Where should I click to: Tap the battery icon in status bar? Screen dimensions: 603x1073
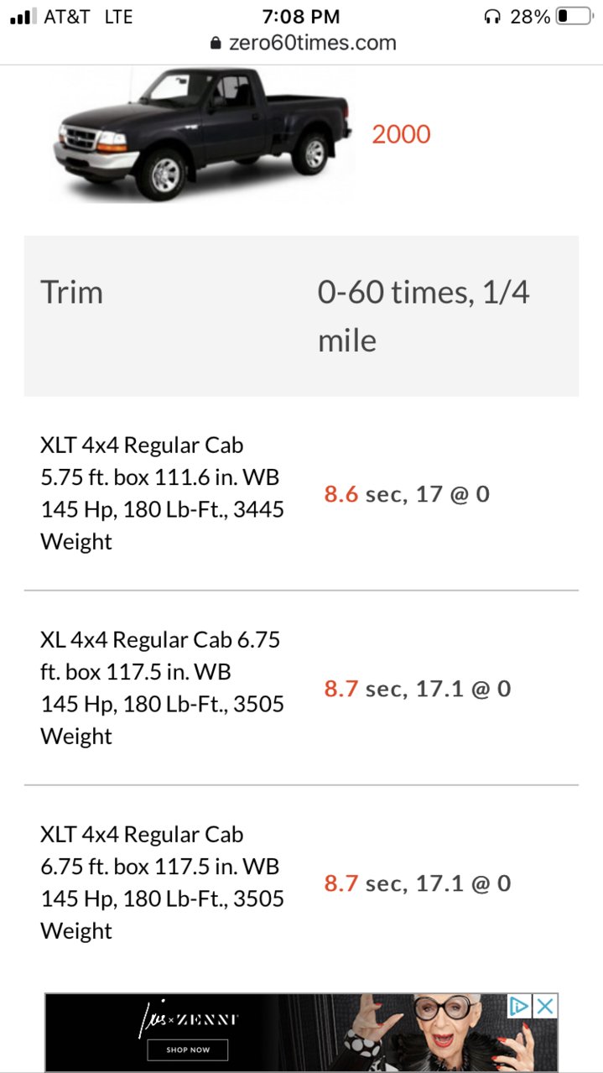point(574,17)
